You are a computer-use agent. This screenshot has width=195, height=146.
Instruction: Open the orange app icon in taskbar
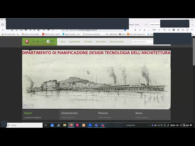click(x=83, y=125)
